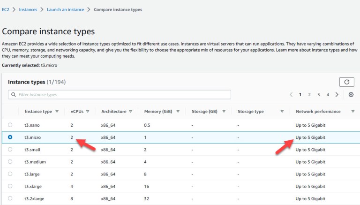
Task: Go to page 3
Action: pyautogui.click(x=319, y=94)
